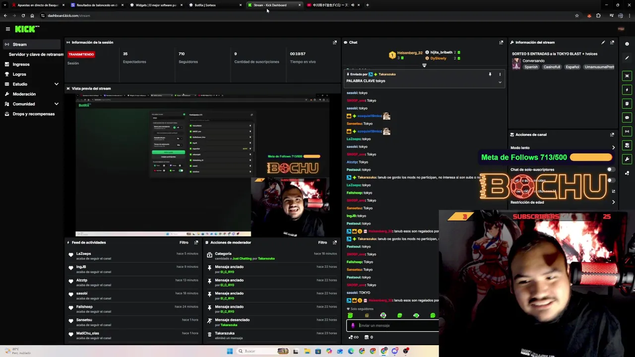
Task: Open browser tab search dropdown
Action: coord(5,5)
